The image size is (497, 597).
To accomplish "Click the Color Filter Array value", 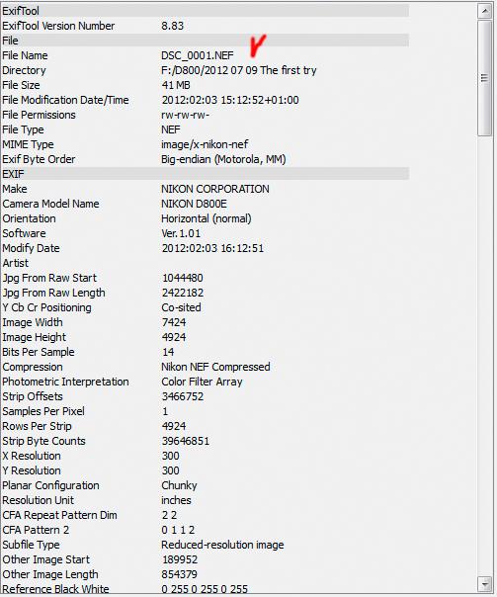I will [x=202, y=382].
